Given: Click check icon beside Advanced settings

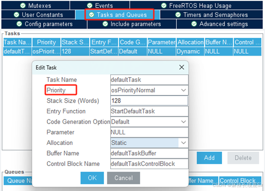Looking at the screenshot, I should [x=194, y=24].
